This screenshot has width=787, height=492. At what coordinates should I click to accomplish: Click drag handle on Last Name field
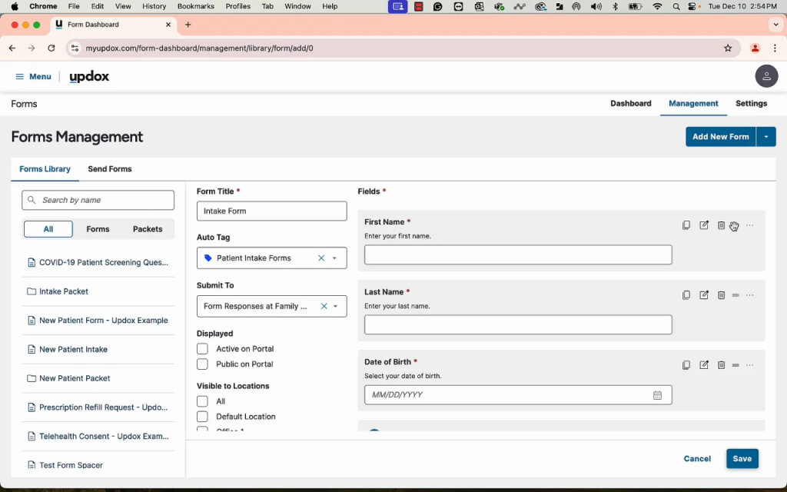pyautogui.click(x=736, y=295)
